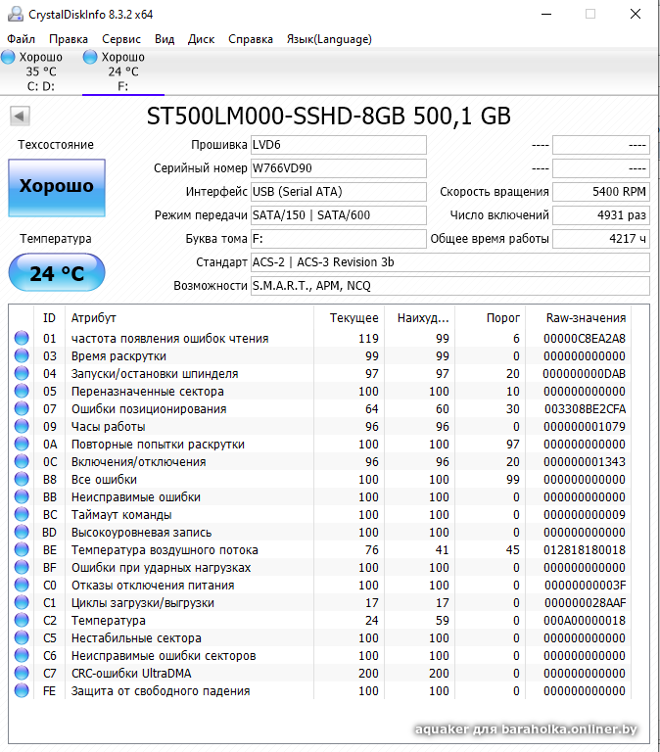This screenshot has height=752, width=660.
Task: Click the transfer mode field SATA/150 | SATA/600
Action: click(339, 215)
